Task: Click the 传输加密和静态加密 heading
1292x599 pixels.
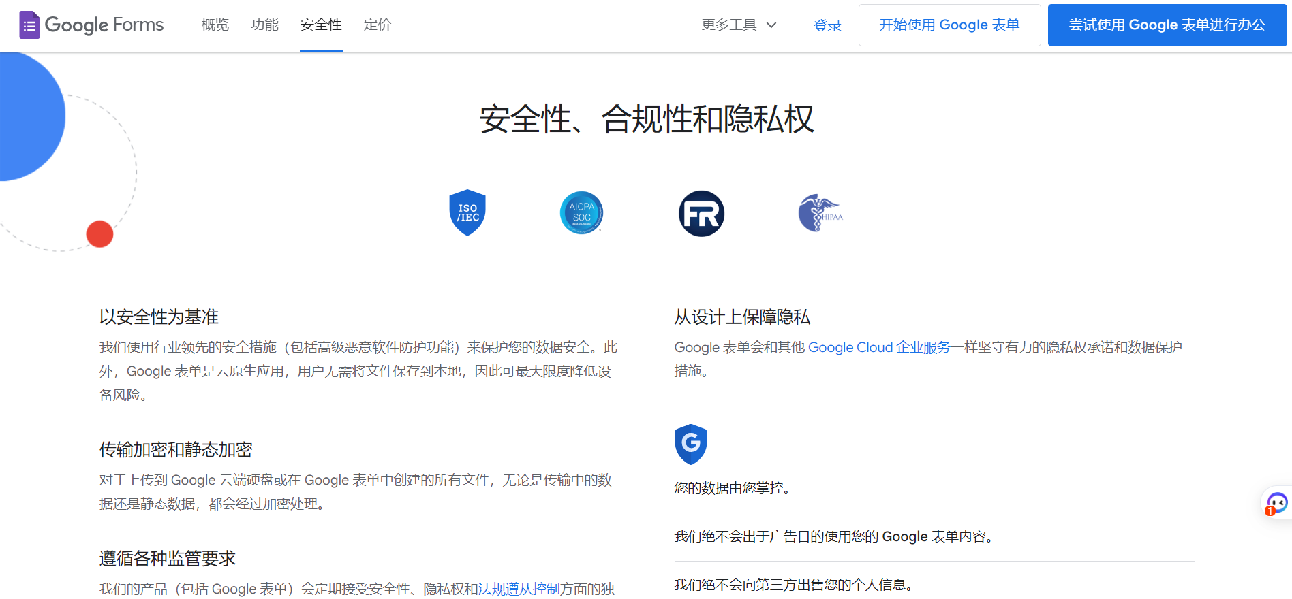Action: point(176,450)
